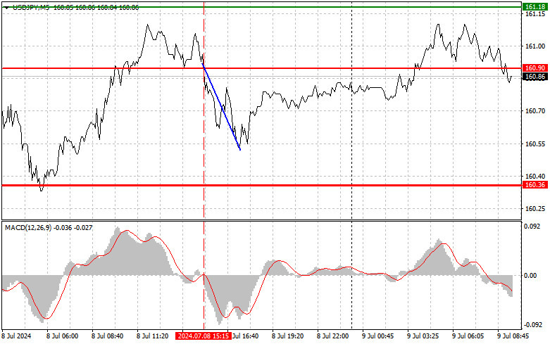
Task: Click the 8 Jul 06:00 time label
Action: 63,336
